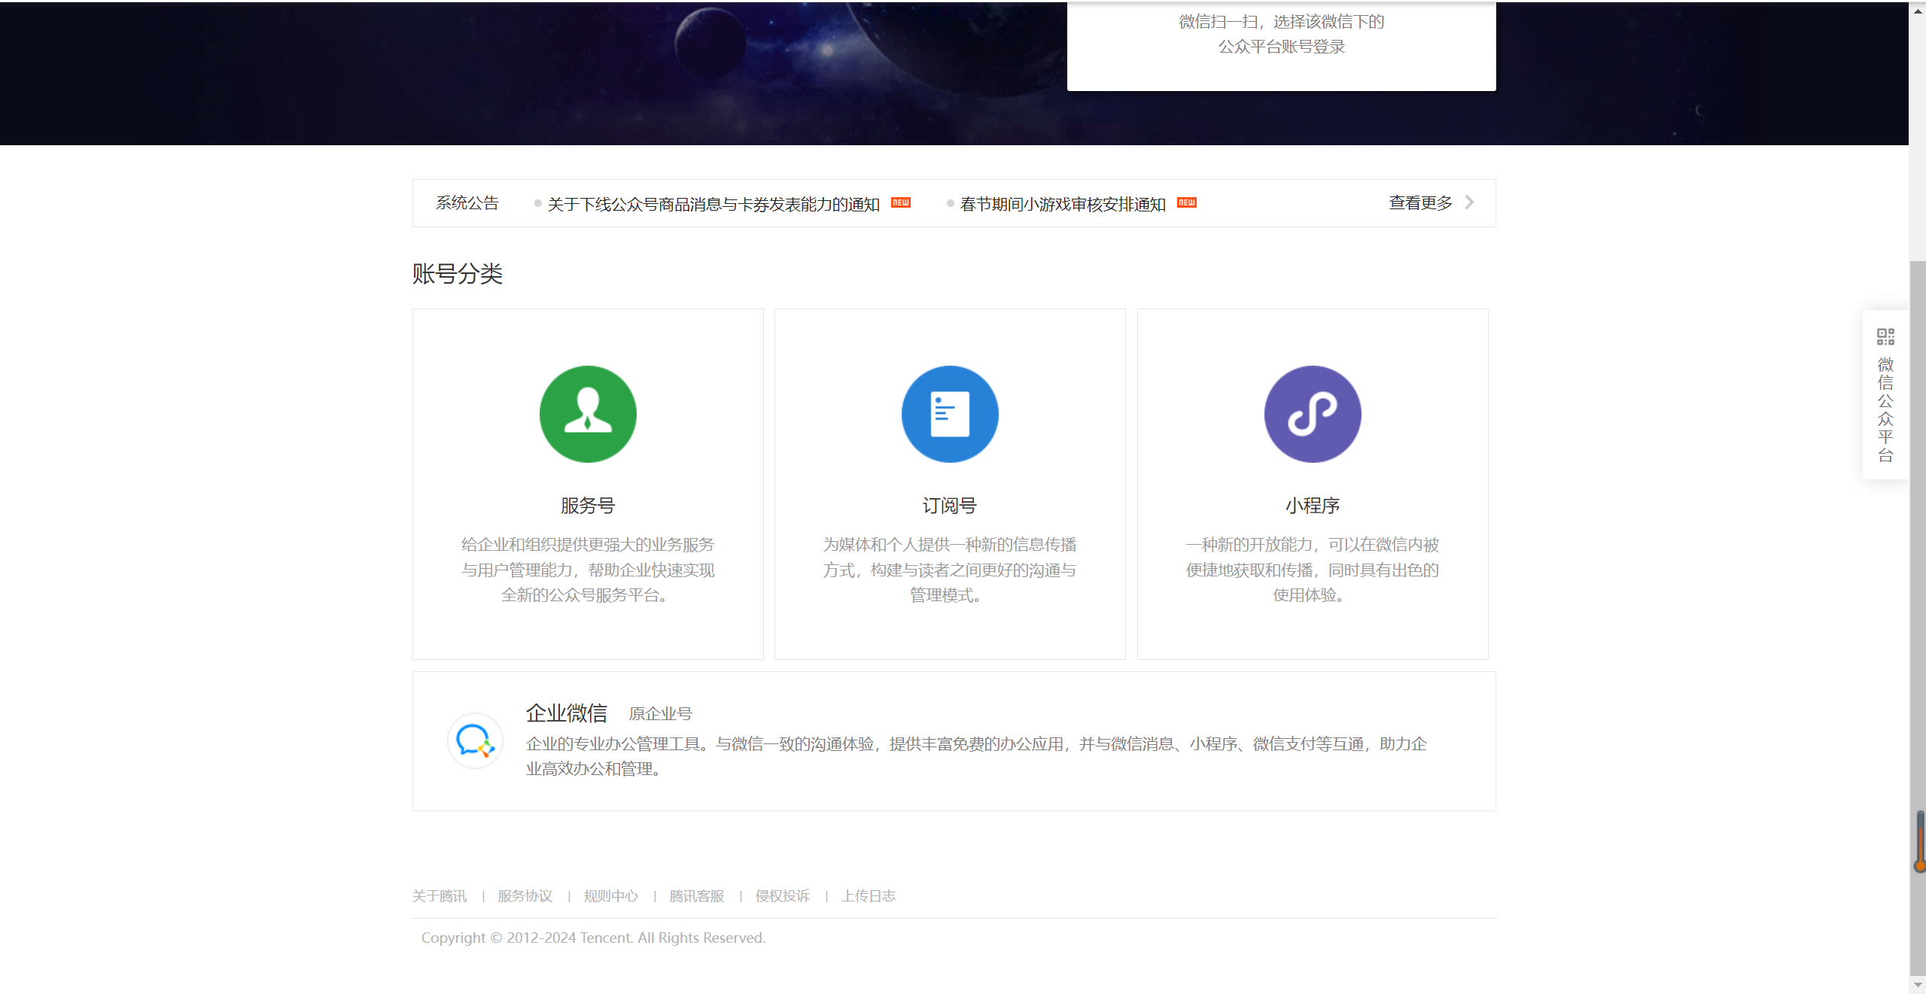Select the blue 订阅号 account icon
1926x994 pixels.
(x=949, y=413)
